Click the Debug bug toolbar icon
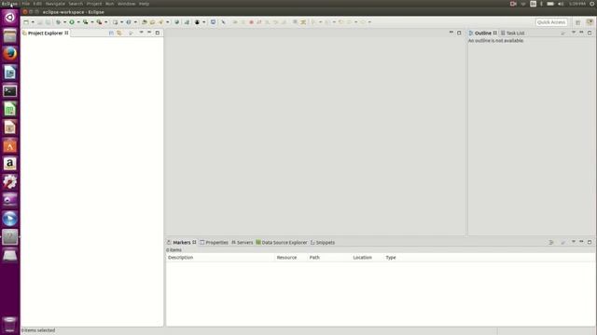This screenshot has width=597, height=335. 58,22
